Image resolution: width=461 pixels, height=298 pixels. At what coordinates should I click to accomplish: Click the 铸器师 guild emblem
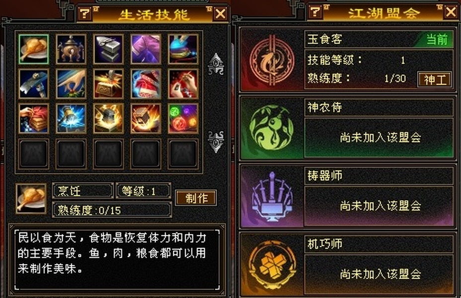pos(272,196)
